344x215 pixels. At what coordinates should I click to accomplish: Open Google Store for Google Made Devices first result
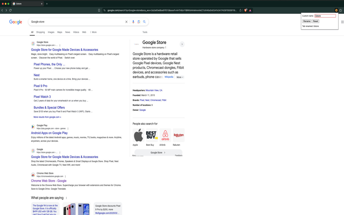[64, 50]
